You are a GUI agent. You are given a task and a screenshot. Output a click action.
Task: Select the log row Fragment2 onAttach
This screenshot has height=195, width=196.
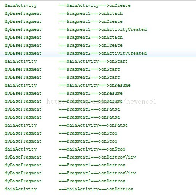pyautogui.click(x=98, y=37)
